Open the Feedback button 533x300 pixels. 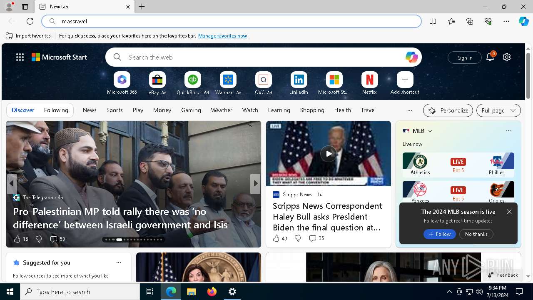(x=503, y=275)
